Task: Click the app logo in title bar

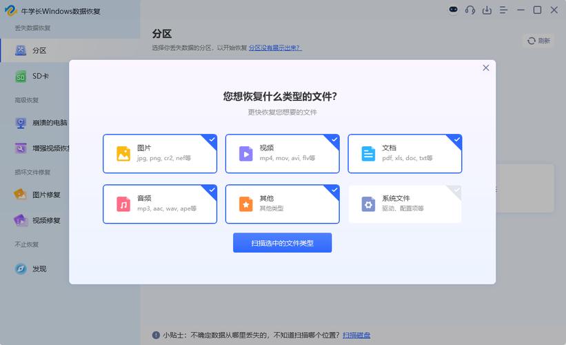Action: [11, 10]
